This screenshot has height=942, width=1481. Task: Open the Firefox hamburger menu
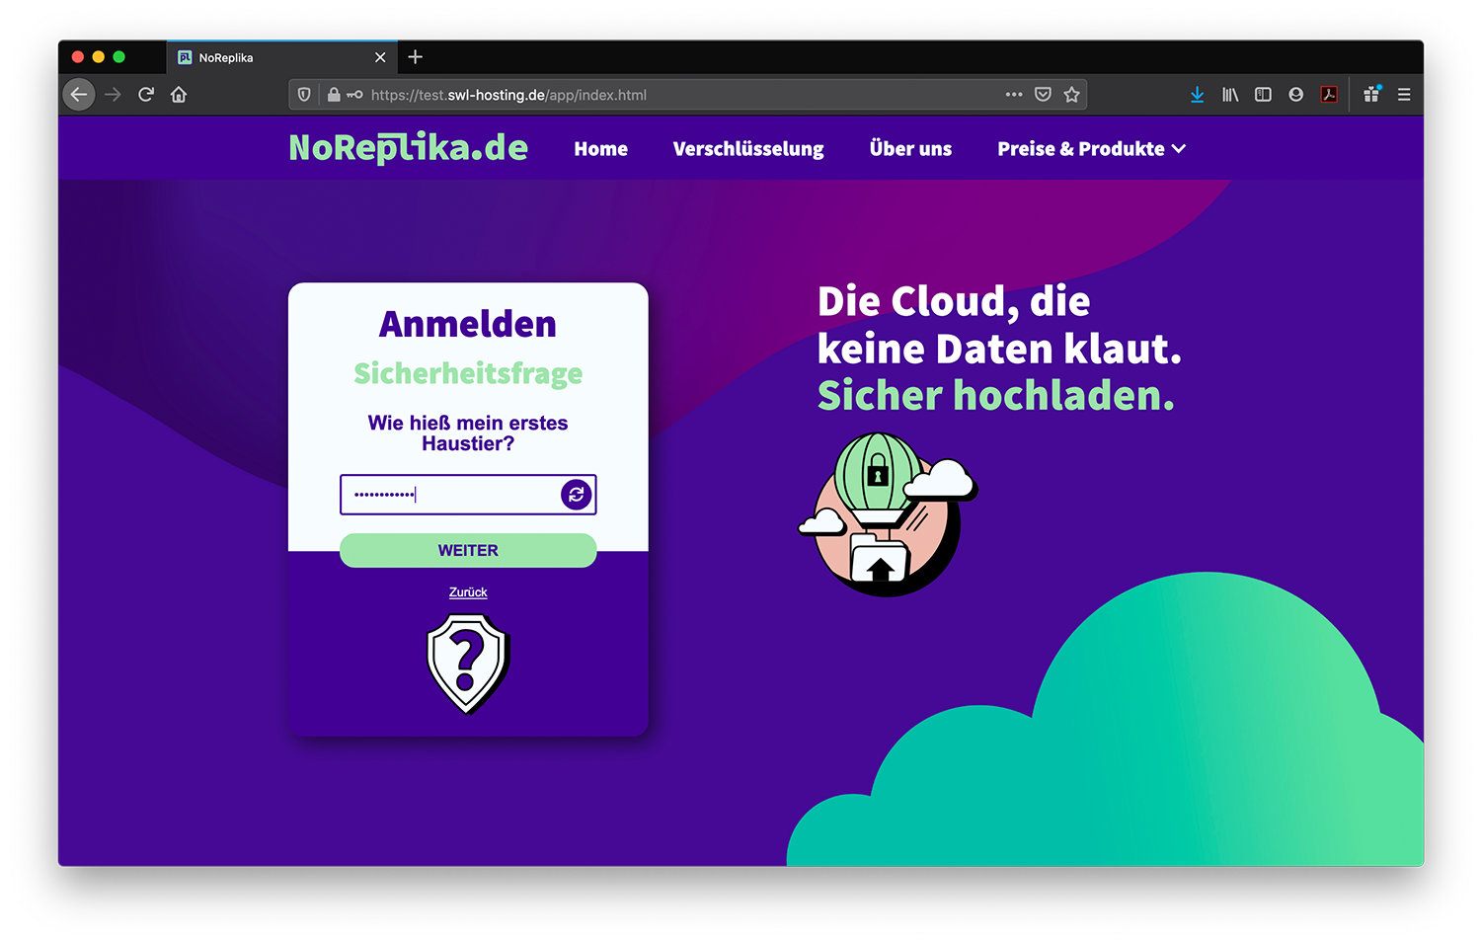pyautogui.click(x=1404, y=95)
